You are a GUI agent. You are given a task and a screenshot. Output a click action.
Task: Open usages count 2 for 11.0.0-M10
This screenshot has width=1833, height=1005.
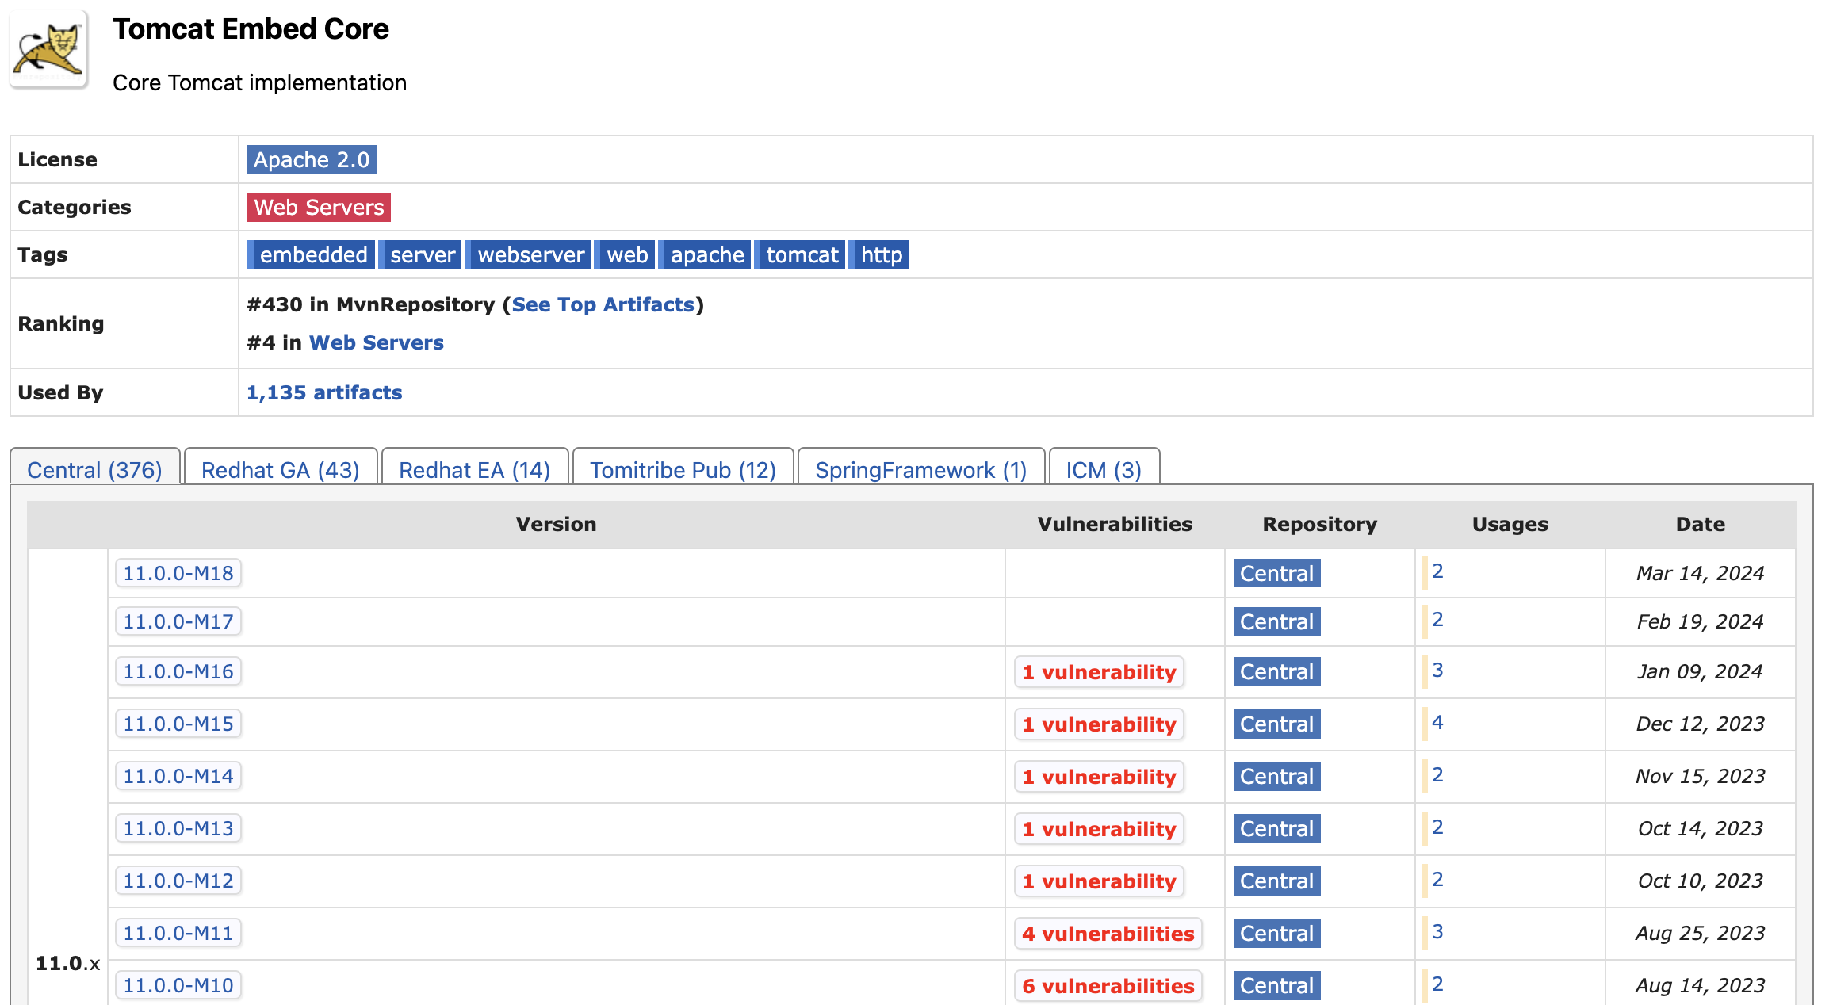(x=1437, y=984)
